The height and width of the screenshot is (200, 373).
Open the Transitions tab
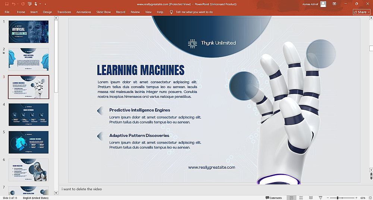64,12
